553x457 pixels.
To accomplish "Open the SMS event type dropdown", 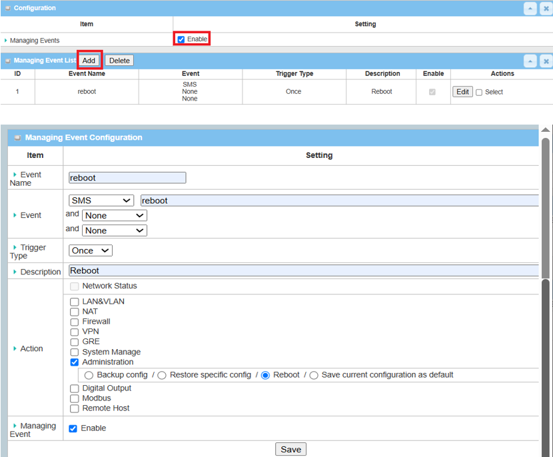I will point(101,201).
